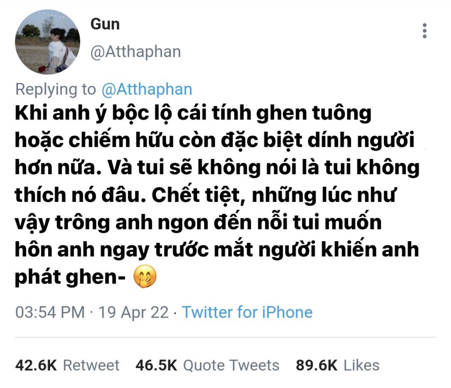451x388 pixels.
Task: Click the 42.6K retweet count number
Action: (36, 365)
